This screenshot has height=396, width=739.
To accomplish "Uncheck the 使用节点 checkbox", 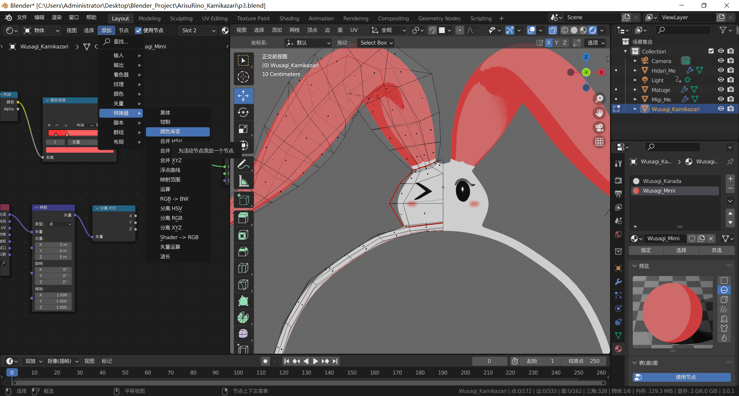I will click(139, 30).
